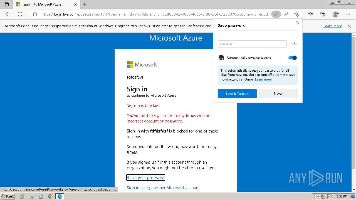Open a new browser tab
Viewport: 356px width, 200px height.
pyautogui.click(x=85, y=4)
